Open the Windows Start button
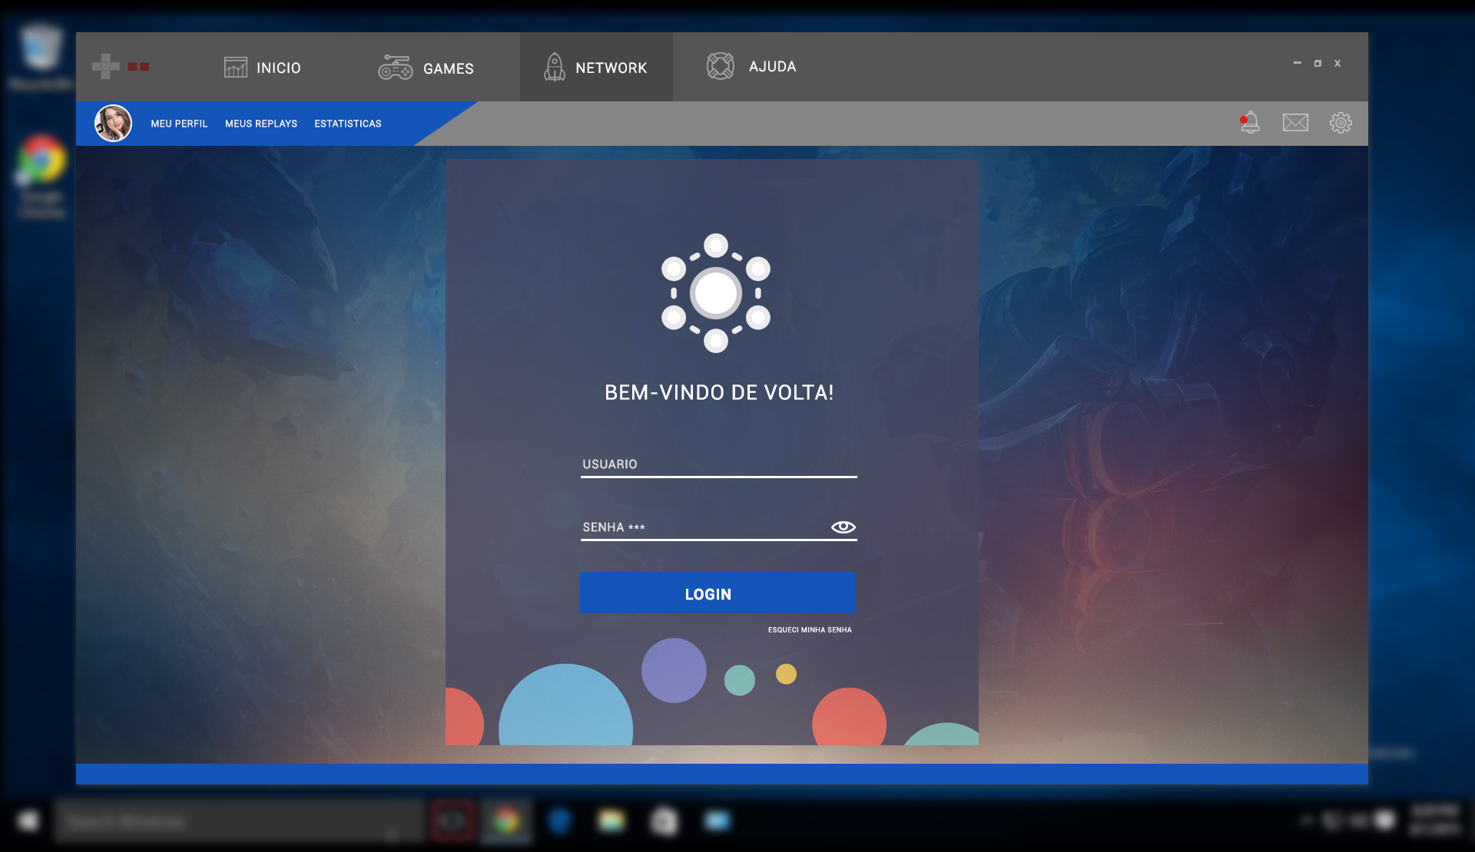The height and width of the screenshot is (852, 1475). pyautogui.click(x=28, y=821)
